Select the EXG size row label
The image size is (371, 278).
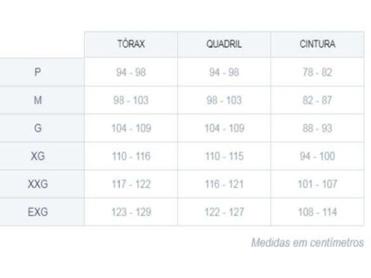pyautogui.click(x=38, y=212)
